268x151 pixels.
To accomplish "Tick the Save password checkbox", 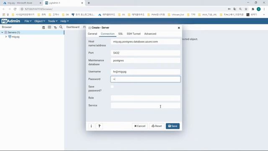I will 112,87.
